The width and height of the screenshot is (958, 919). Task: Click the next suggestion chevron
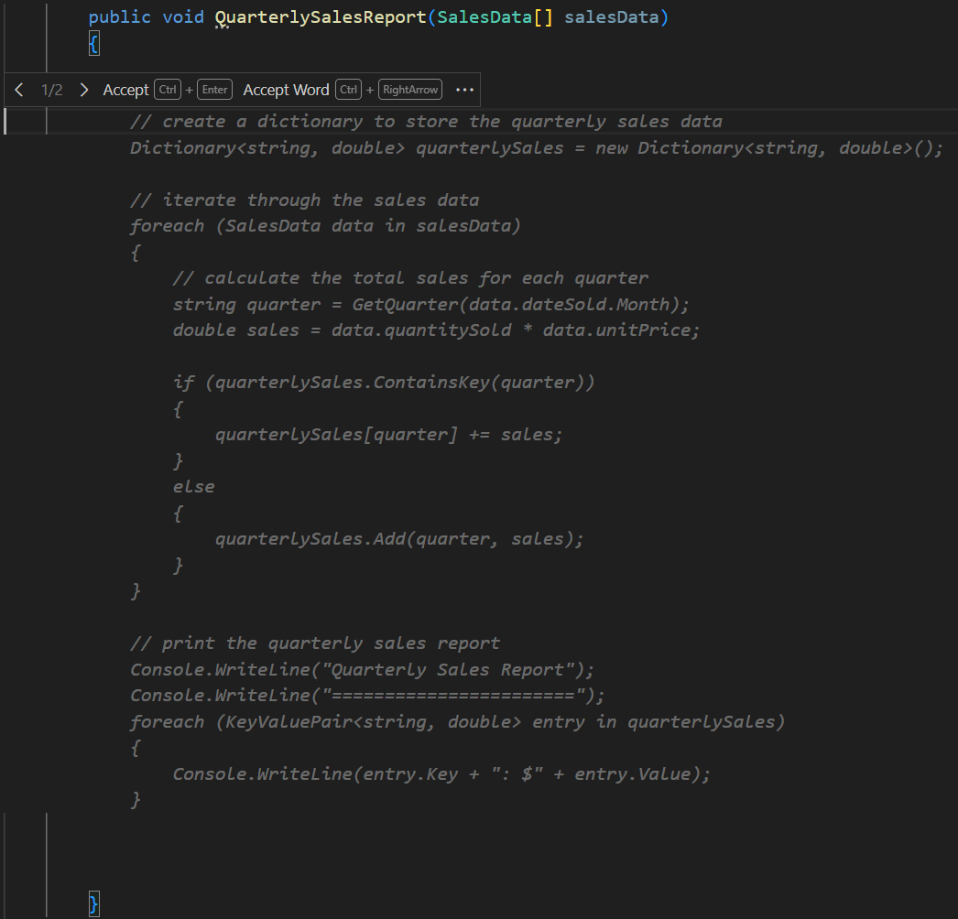(83, 89)
